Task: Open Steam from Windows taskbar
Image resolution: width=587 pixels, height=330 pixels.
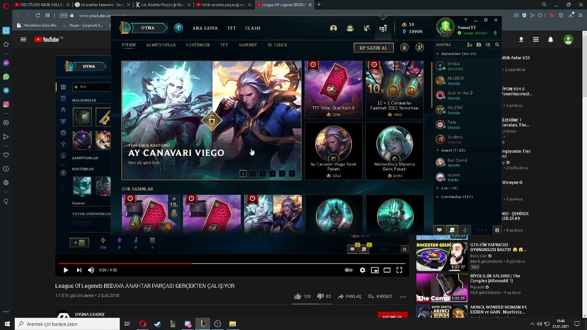Action: (157, 324)
